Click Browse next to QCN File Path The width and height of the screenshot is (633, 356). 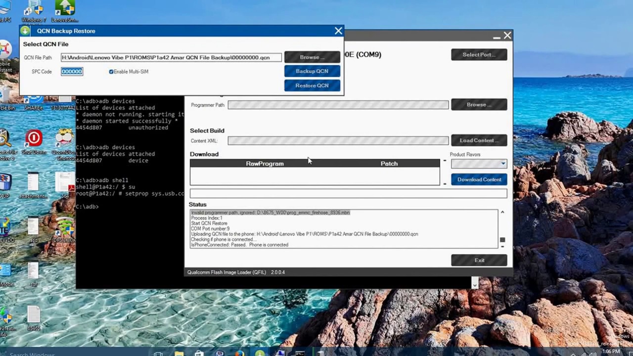point(312,57)
